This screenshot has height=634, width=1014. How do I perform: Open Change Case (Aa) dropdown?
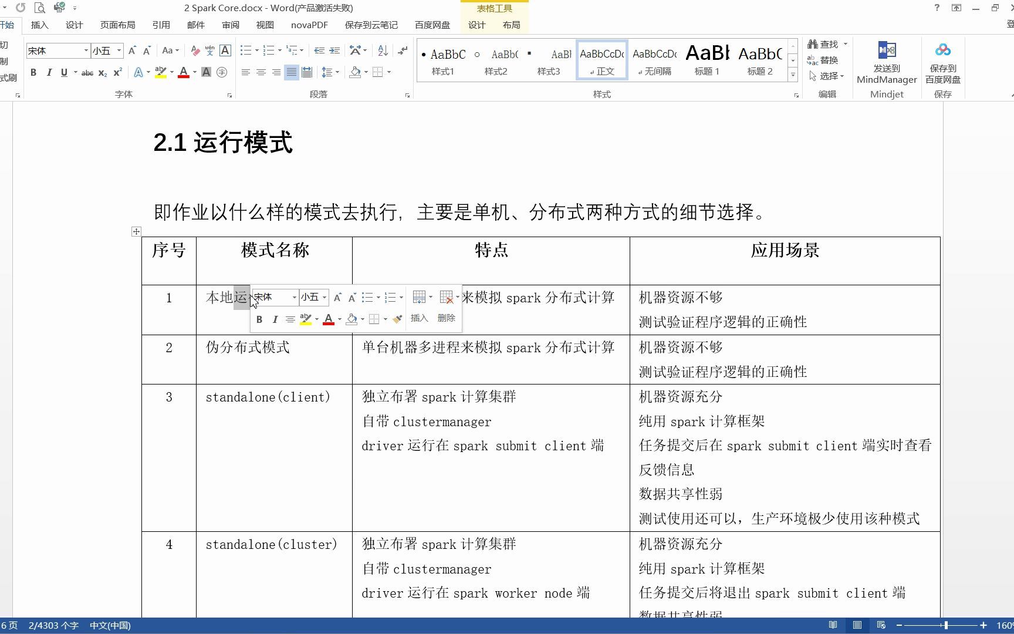(x=170, y=51)
